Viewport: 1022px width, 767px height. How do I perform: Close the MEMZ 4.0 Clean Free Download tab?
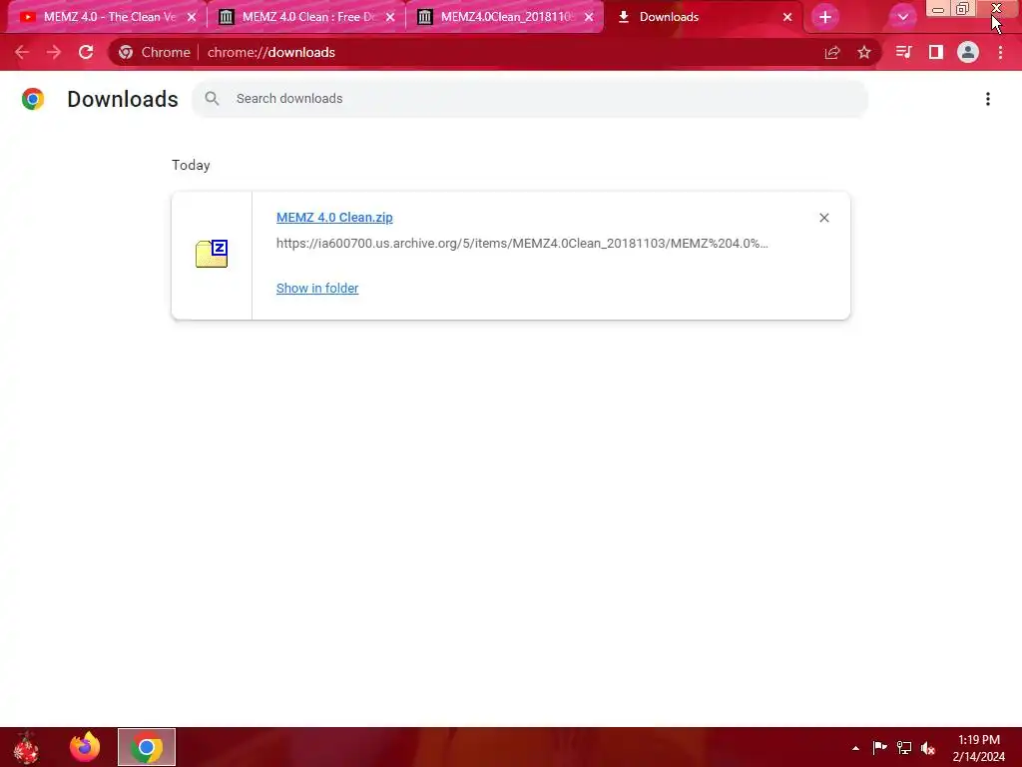click(x=390, y=18)
